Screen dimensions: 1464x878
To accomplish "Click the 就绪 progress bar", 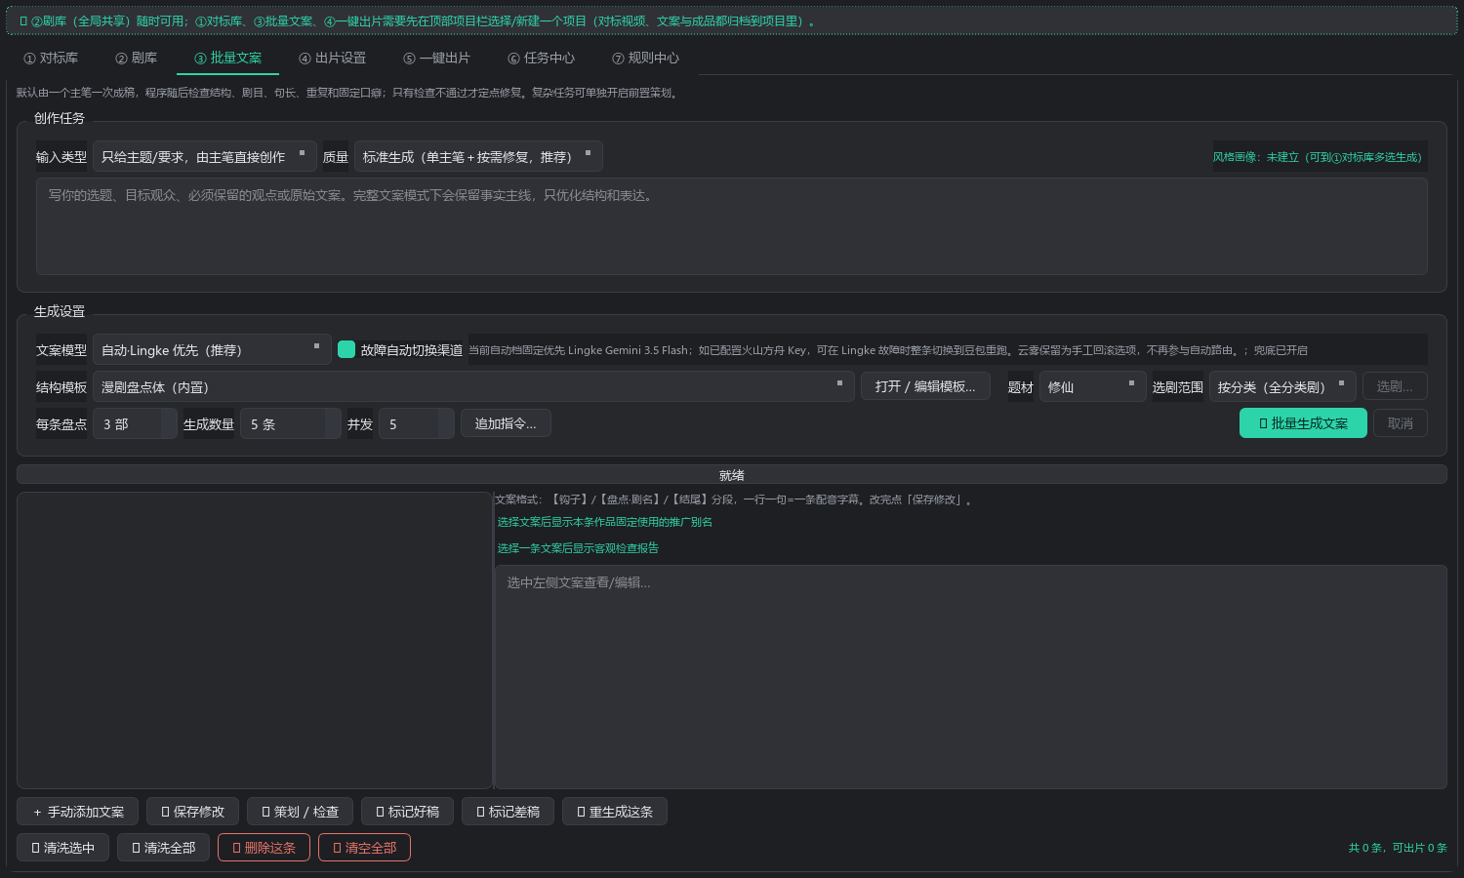I will click(x=732, y=475).
